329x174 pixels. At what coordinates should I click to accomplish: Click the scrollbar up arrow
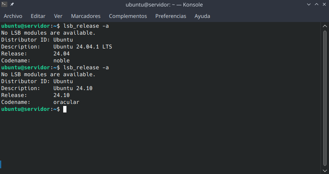pyautogui.click(x=325, y=26)
